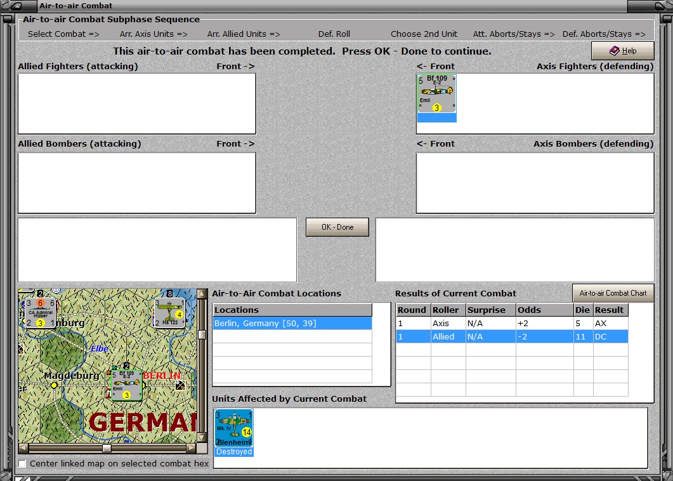Click the map's vertical scrollbar thumb
This screenshot has height=481, width=673.
202,335
